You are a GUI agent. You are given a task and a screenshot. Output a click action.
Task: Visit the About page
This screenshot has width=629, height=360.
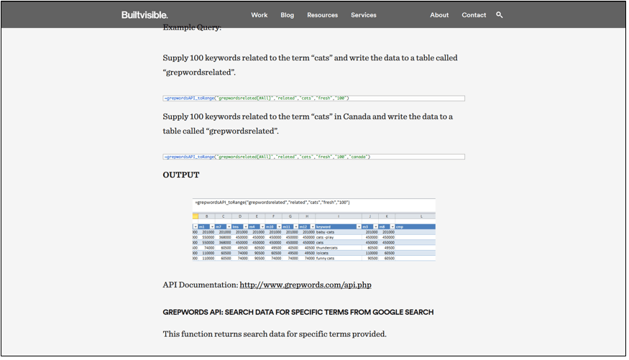(439, 15)
